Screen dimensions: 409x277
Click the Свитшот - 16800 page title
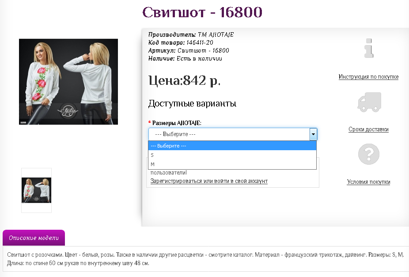(x=202, y=12)
